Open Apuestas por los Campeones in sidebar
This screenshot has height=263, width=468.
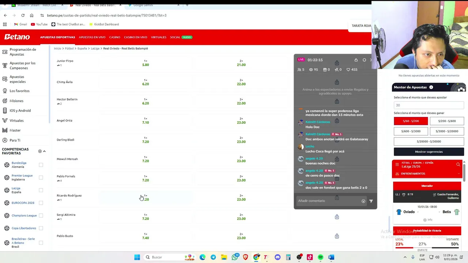click(x=23, y=65)
